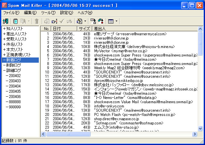
Task: Click the Spam Mail Killer title bar icon
Action: (4, 5)
